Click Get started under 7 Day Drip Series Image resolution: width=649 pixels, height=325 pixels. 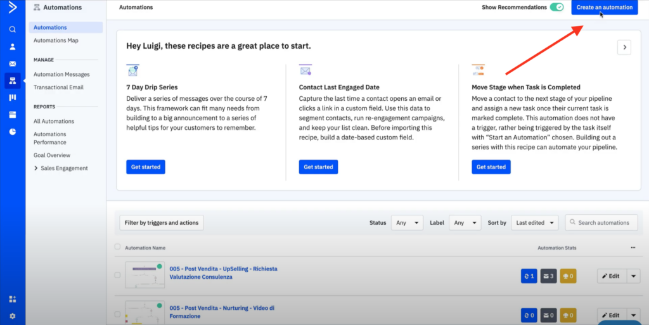pos(145,167)
